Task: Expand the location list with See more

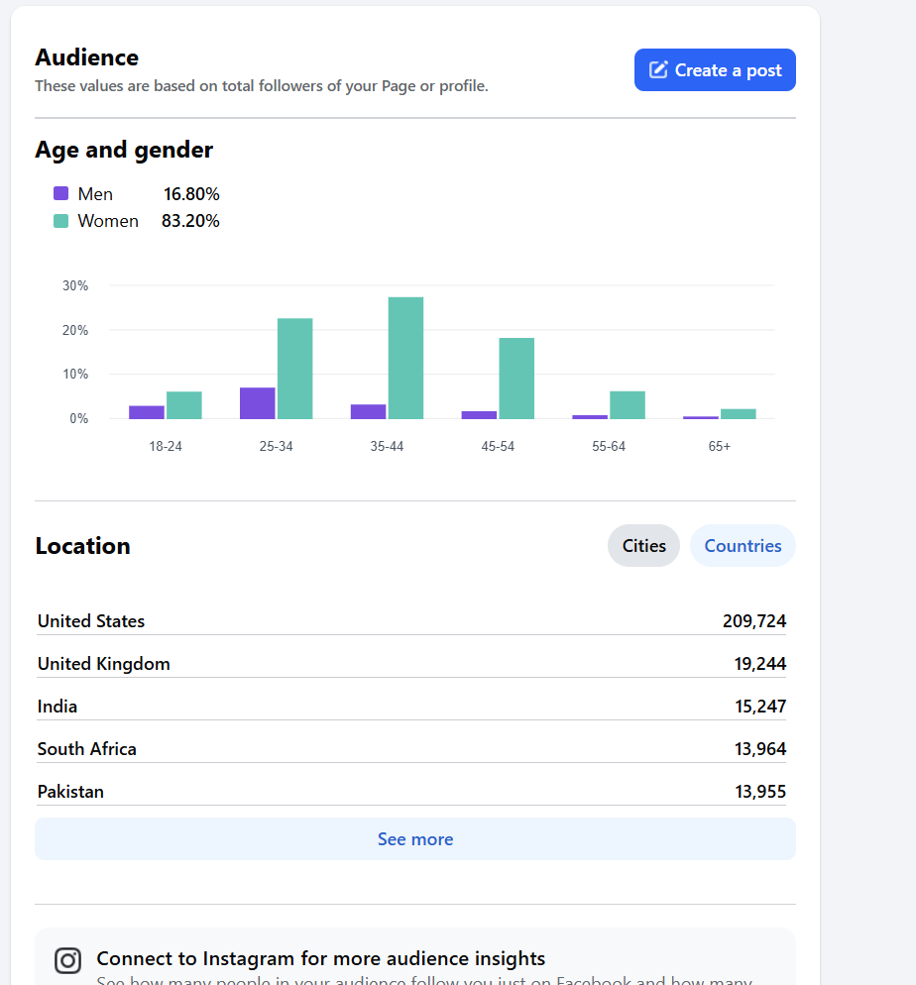Action: (414, 839)
